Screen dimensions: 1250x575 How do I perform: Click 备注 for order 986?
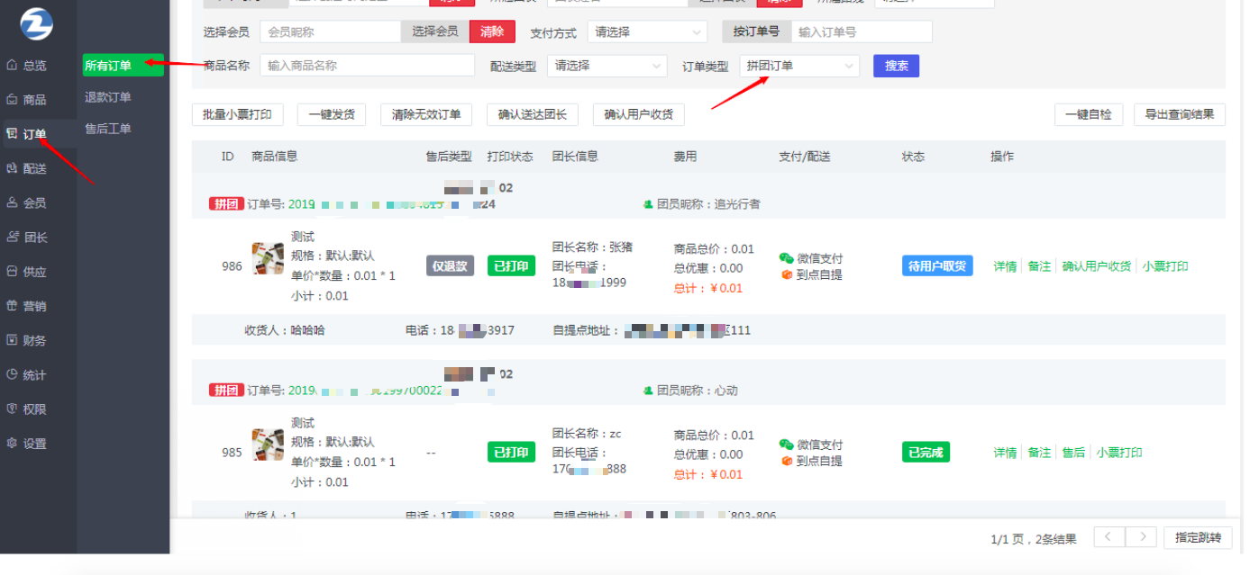1039,266
